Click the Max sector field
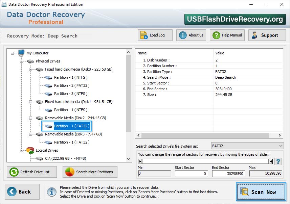 266,173
